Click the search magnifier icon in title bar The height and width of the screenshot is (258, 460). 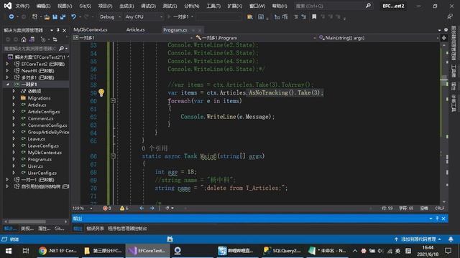(x=368, y=6)
